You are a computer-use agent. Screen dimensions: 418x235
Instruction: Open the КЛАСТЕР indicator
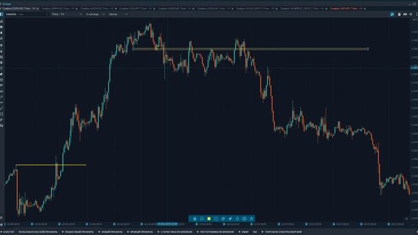coord(8,232)
